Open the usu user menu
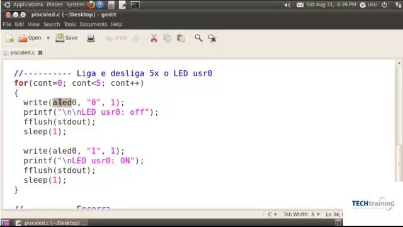403x227 pixels. pos(368,4)
